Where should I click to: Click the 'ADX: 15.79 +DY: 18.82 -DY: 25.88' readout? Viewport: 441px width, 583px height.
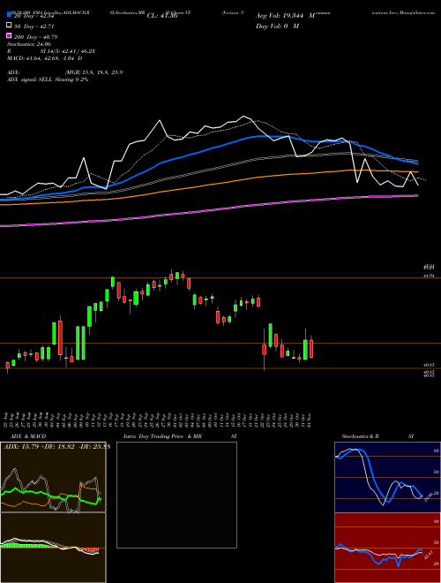(56, 446)
